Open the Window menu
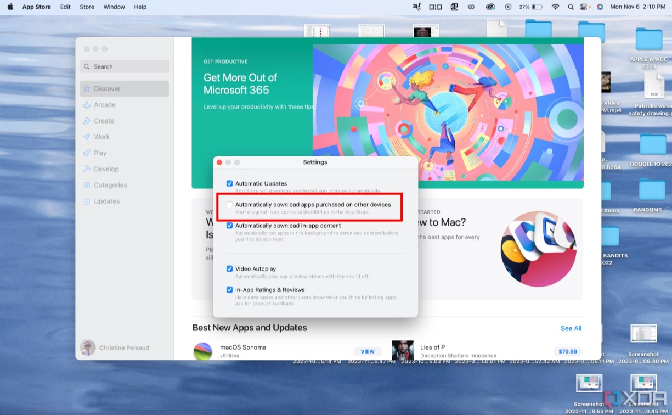This screenshot has width=672, height=415. pos(114,7)
